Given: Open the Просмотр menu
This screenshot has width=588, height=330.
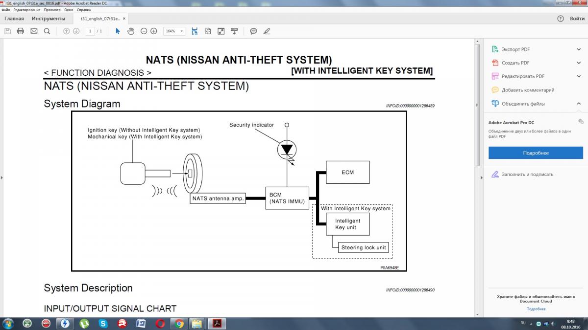Looking at the screenshot, I should [x=52, y=10].
